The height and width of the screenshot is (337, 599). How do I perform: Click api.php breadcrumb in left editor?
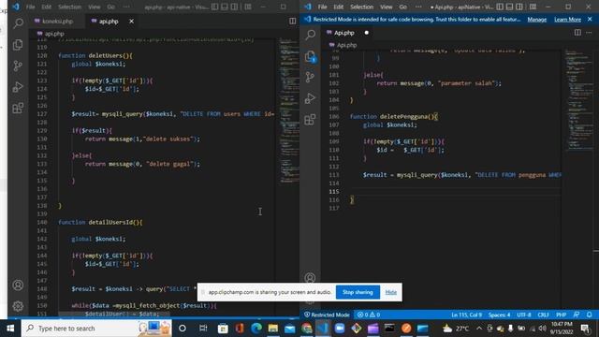pos(54,34)
